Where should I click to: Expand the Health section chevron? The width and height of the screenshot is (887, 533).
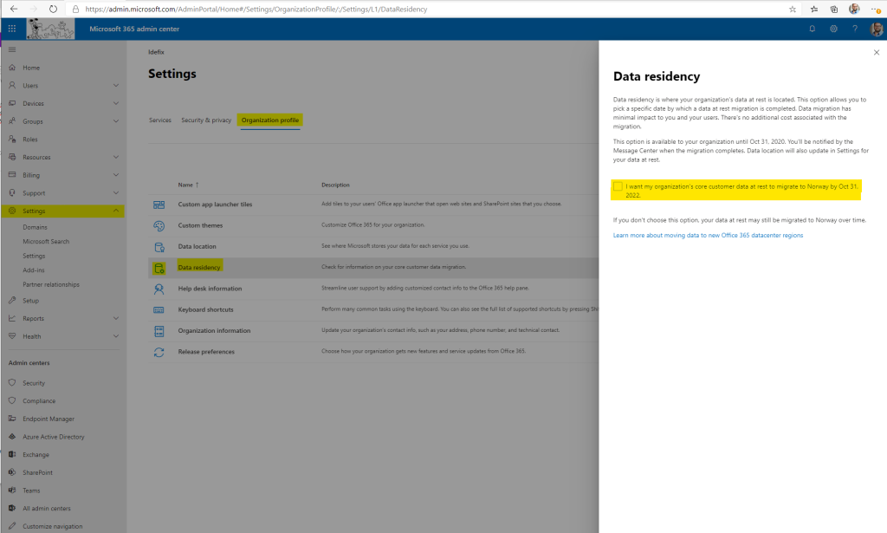point(116,336)
